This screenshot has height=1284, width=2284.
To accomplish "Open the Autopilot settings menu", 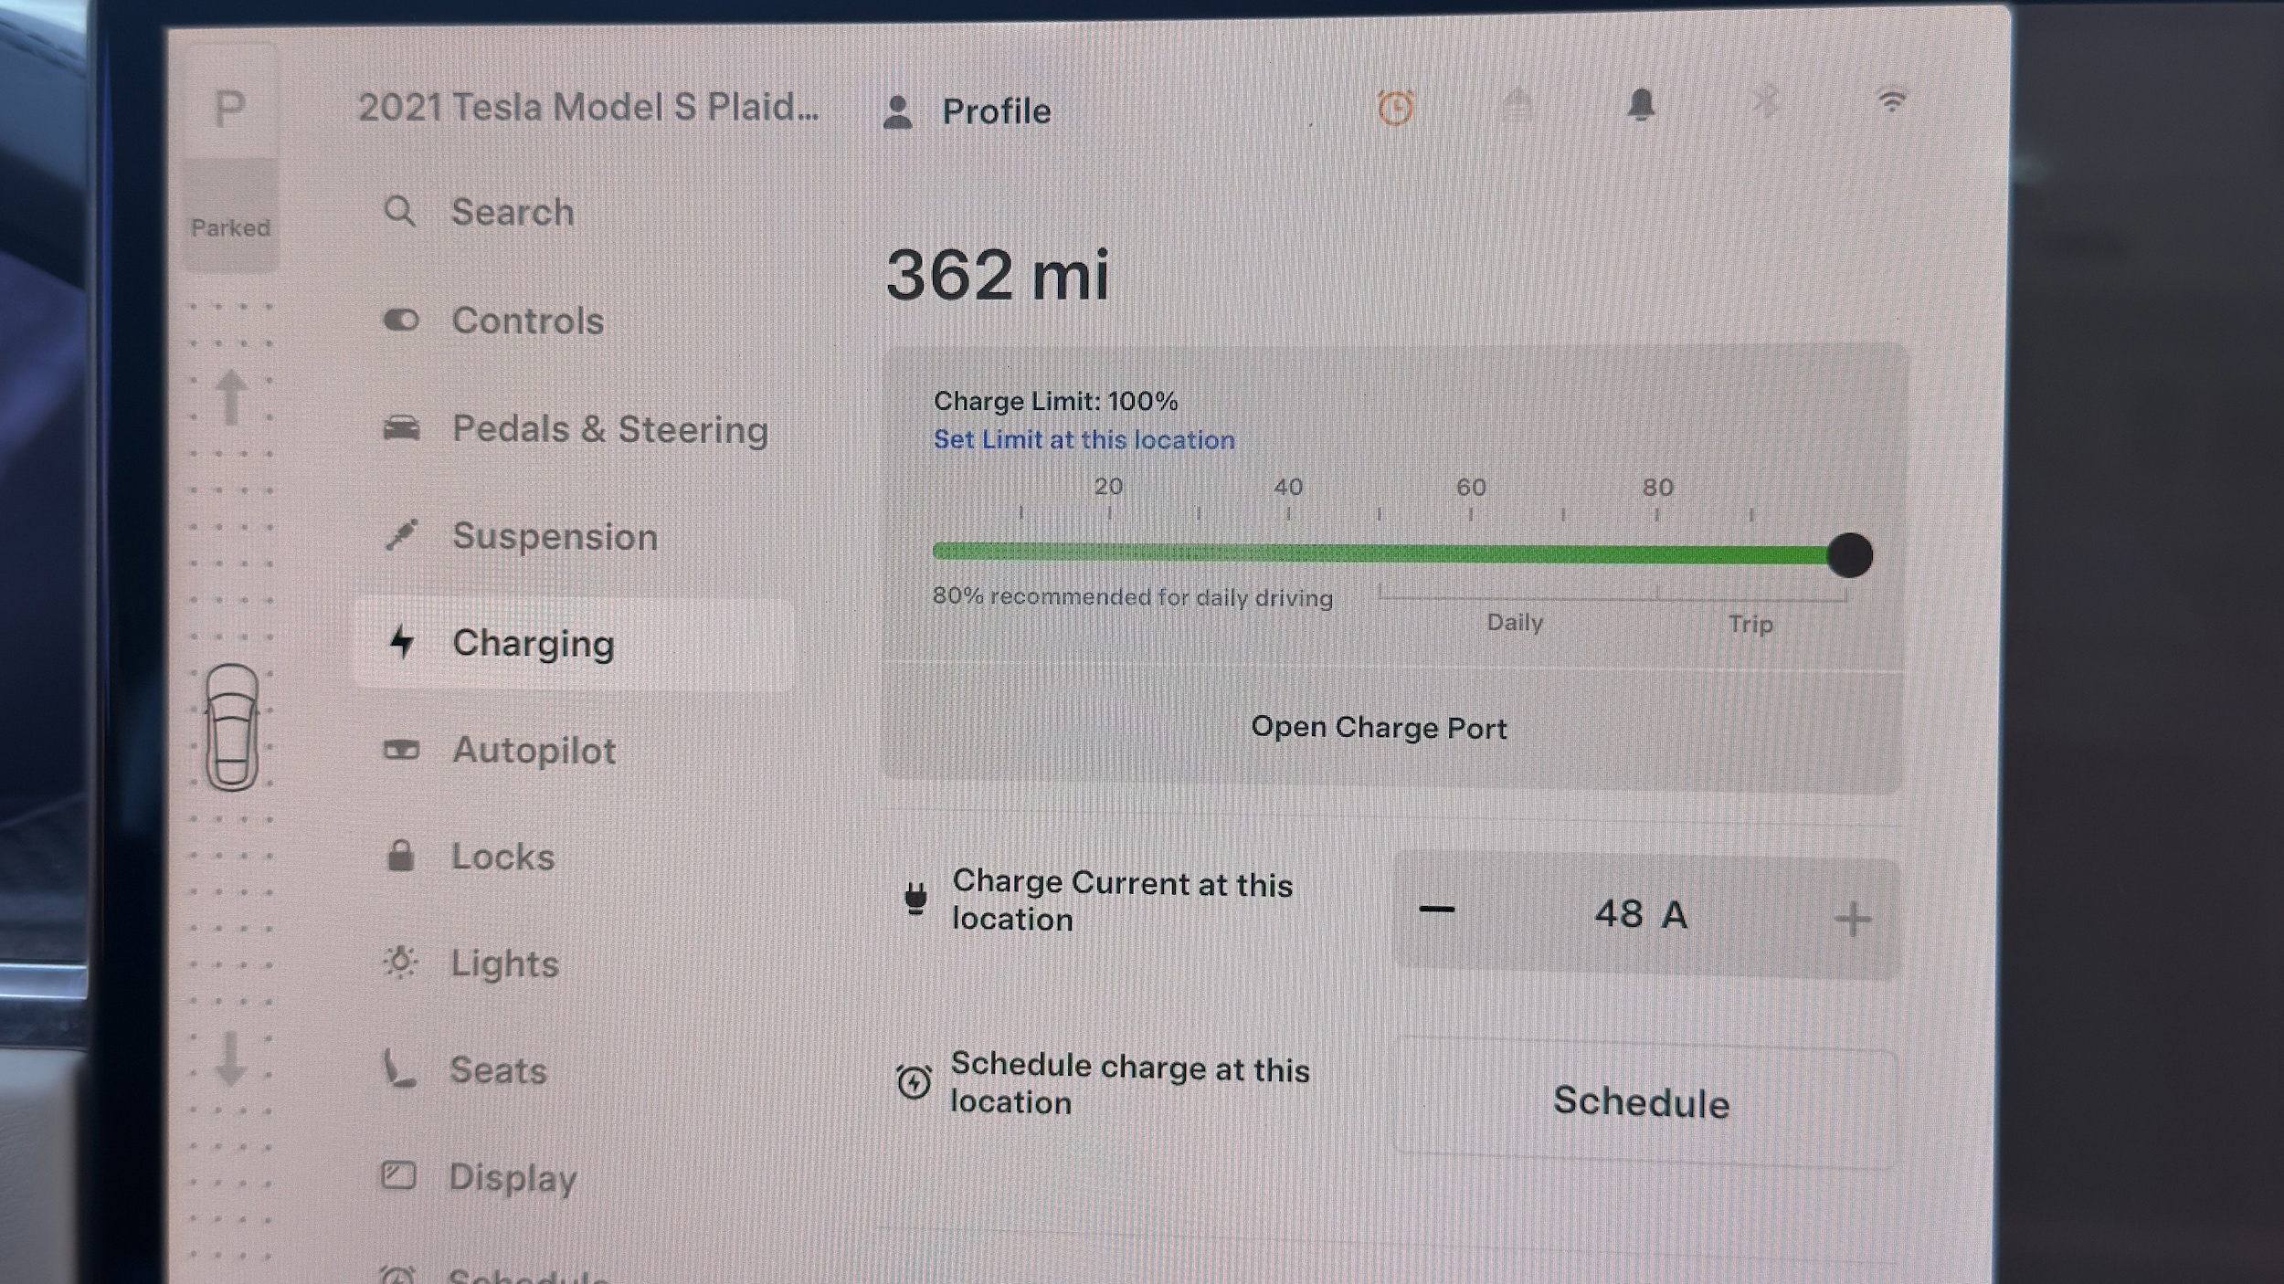I will (x=533, y=751).
